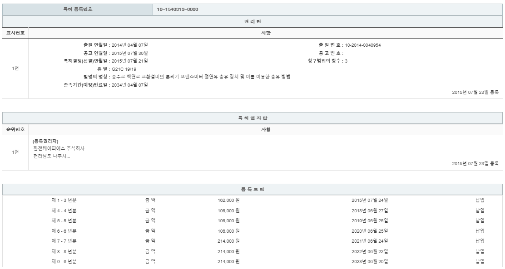Click the 권리란 section header
Screen dimensions: 505x269
pos(252,21)
